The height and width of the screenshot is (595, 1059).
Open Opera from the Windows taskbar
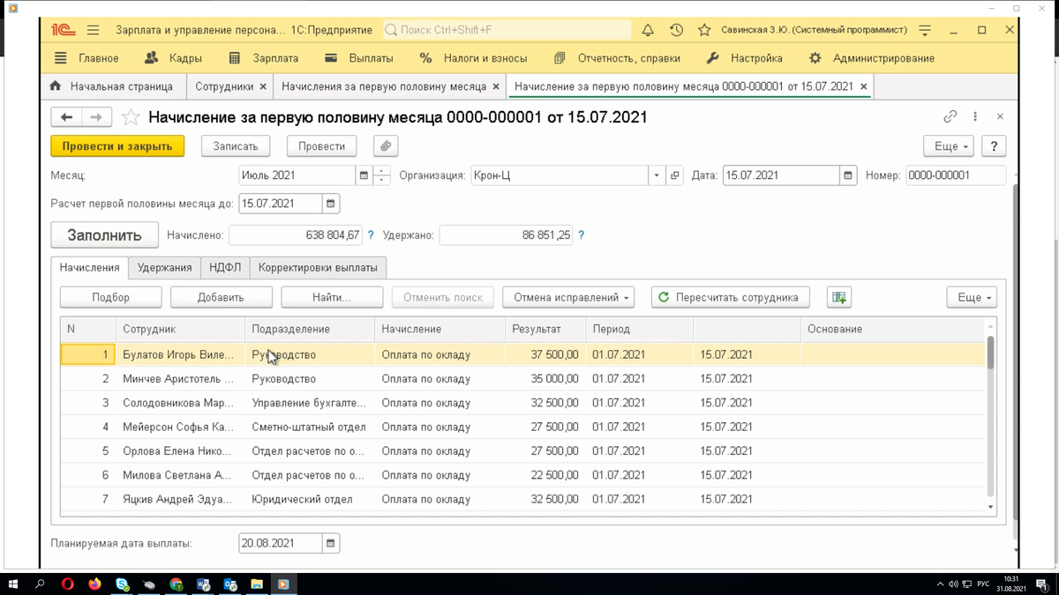click(x=68, y=584)
